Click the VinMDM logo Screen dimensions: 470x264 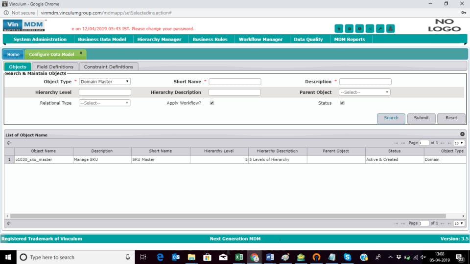click(x=24, y=25)
